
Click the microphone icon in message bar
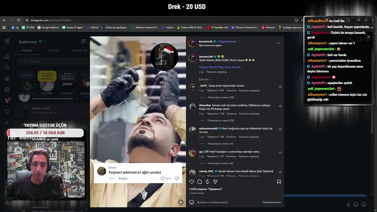pyautogui.click(x=348, y=204)
